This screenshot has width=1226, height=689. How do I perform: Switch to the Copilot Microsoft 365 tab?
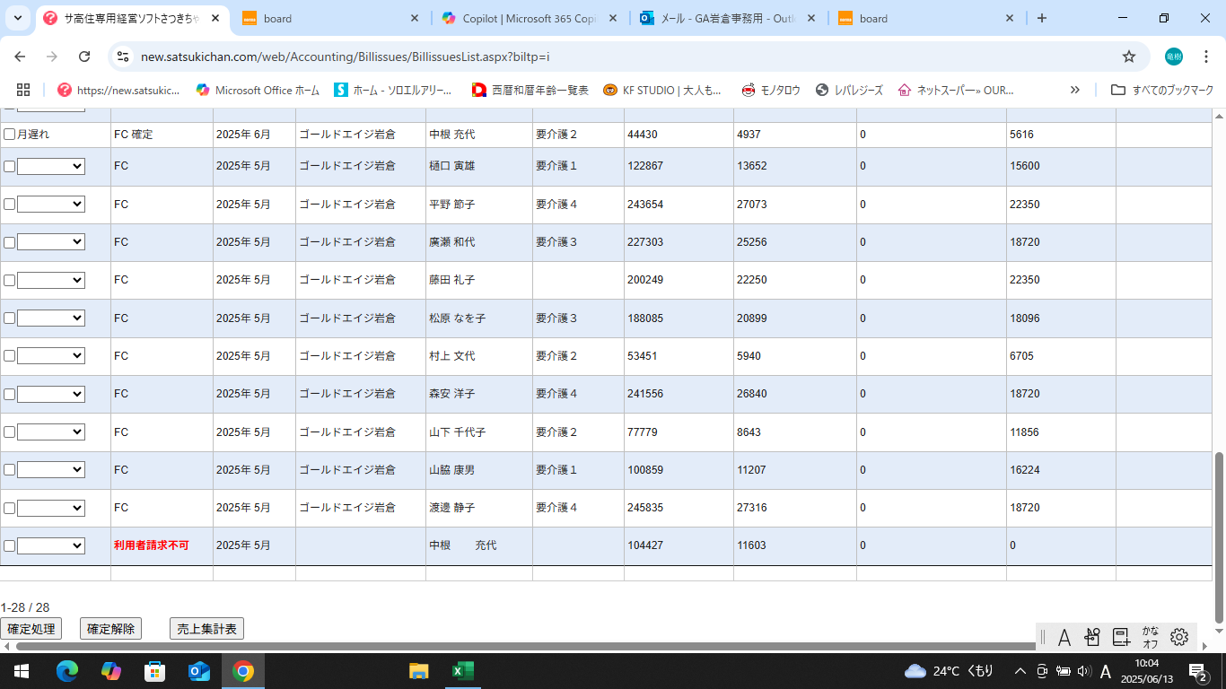(x=530, y=18)
